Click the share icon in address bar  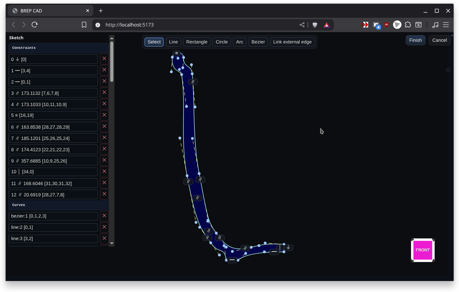pos(302,25)
